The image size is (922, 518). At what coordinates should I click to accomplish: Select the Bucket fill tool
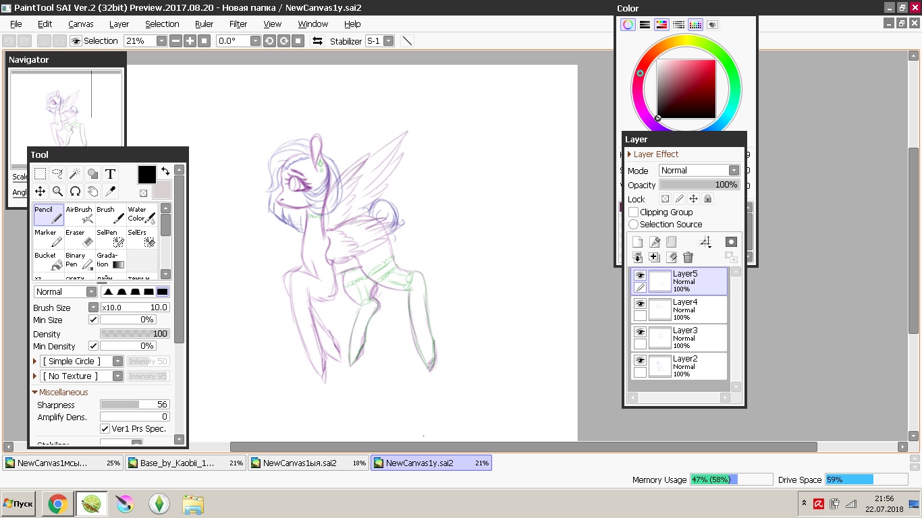[x=49, y=260]
